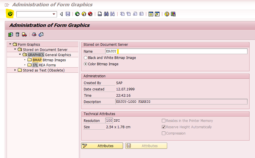Select GRAPHICS General Graphics tree item
The height and width of the screenshot is (158, 255).
[49, 55]
